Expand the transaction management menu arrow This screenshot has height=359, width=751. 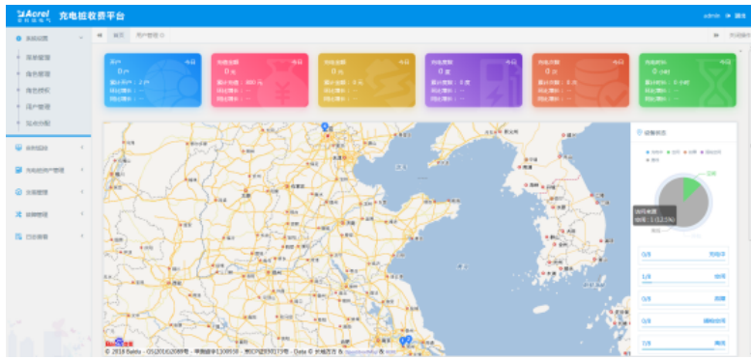pos(82,192)
